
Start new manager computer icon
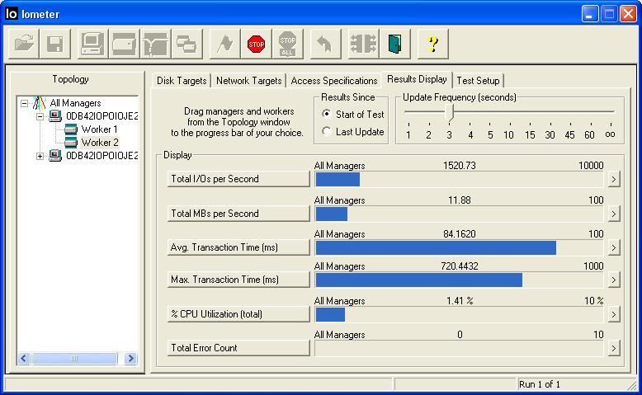[92, 44]
